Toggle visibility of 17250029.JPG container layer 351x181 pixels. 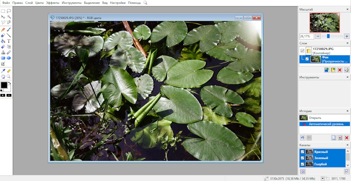[302, 51]
